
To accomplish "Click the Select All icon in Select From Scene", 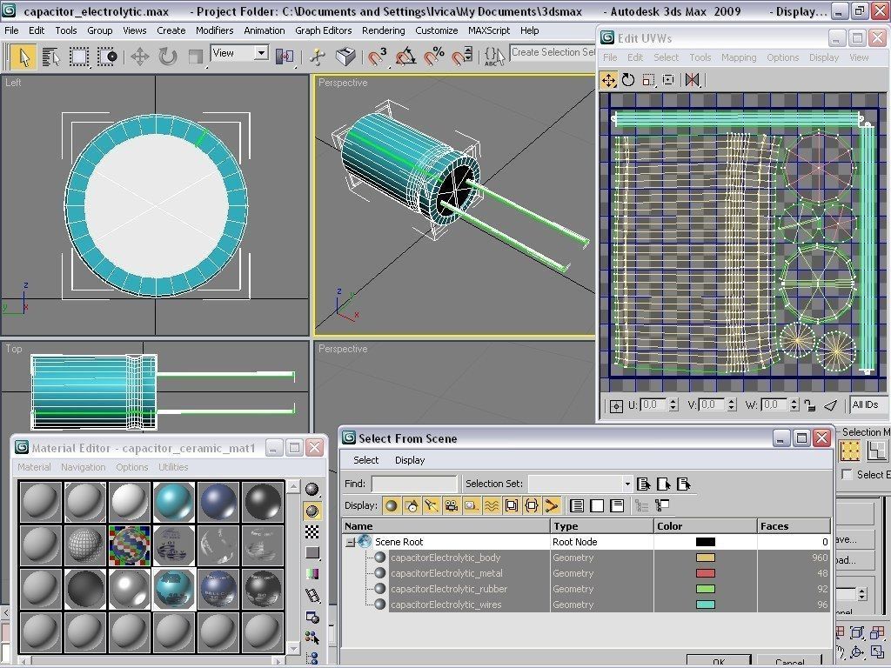I will pos(644,484).
